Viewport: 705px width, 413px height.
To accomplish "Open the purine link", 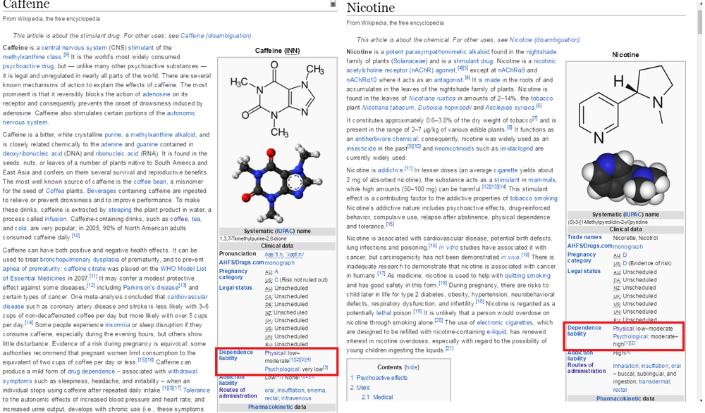I will [x=113, y=134].
